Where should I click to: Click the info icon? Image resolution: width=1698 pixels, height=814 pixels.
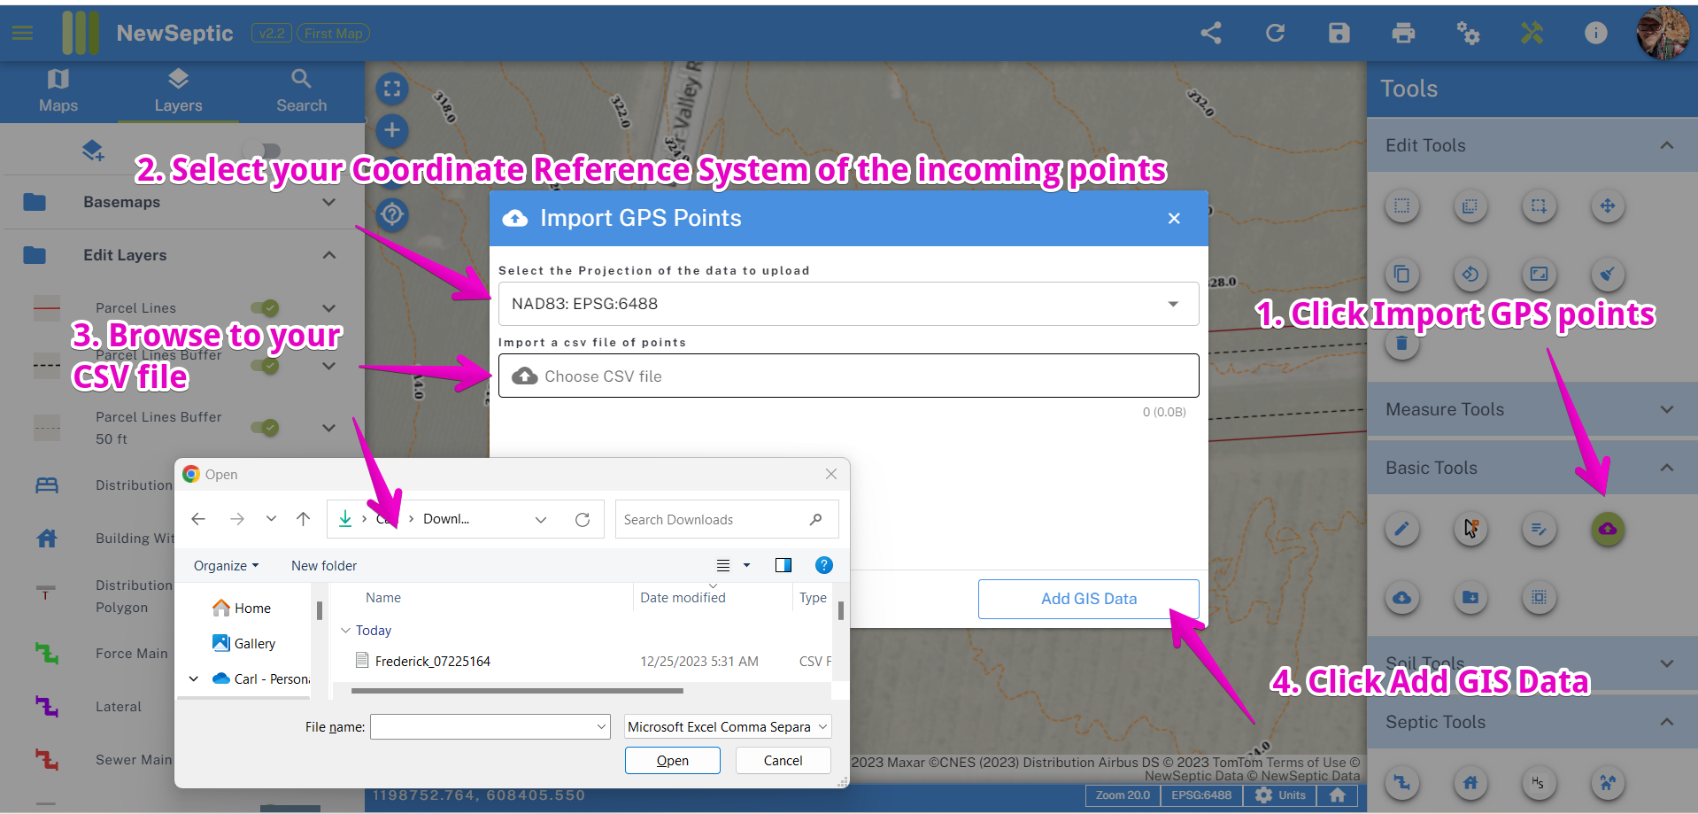pyautogui.click(x=1596, y=33)
